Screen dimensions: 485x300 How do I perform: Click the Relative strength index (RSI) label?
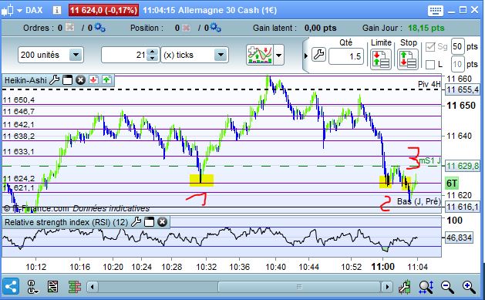(x=66, y=222)
